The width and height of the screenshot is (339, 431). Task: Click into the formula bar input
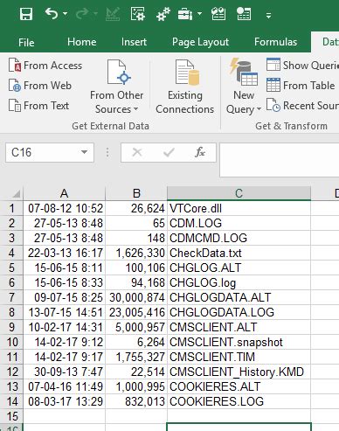[x=280, y=160]
